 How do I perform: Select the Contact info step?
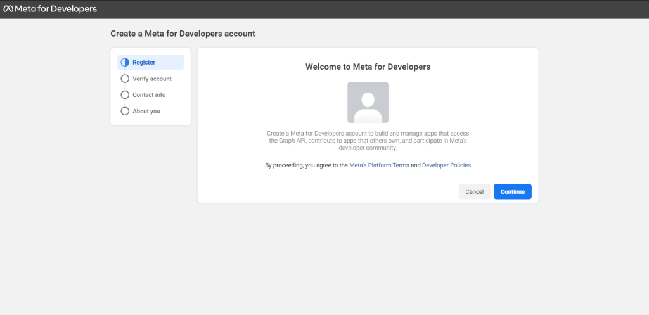point(150,95)
